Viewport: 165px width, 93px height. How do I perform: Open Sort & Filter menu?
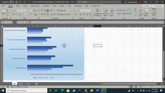coord(141,13)
